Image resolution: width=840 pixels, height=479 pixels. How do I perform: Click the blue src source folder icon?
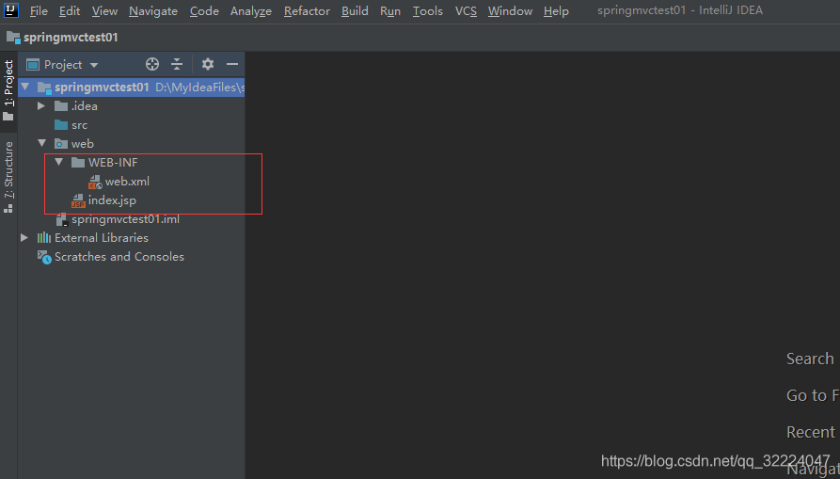coord(61,125)
